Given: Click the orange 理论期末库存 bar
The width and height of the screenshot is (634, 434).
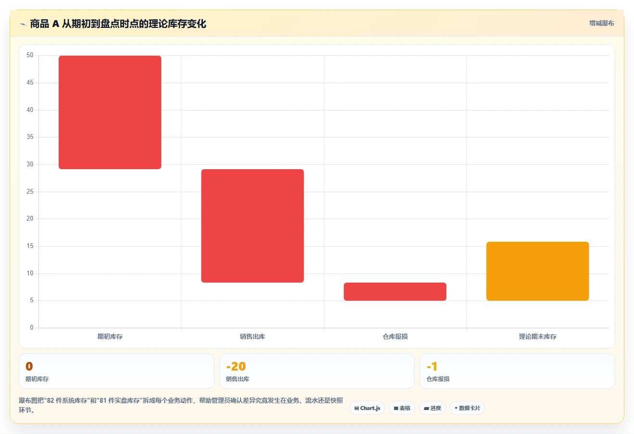Looking at the screenshot, I should point(538,271).
